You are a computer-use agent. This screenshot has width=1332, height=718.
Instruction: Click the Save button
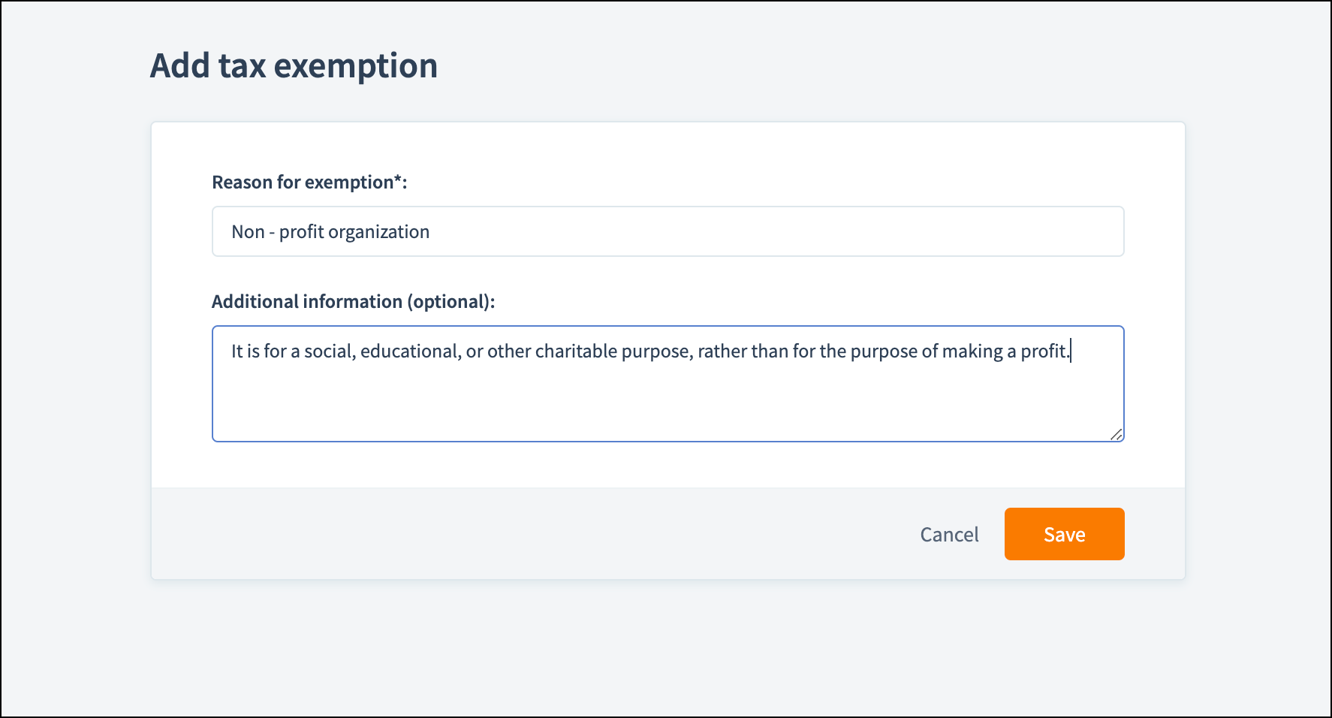coord(1064,534)
